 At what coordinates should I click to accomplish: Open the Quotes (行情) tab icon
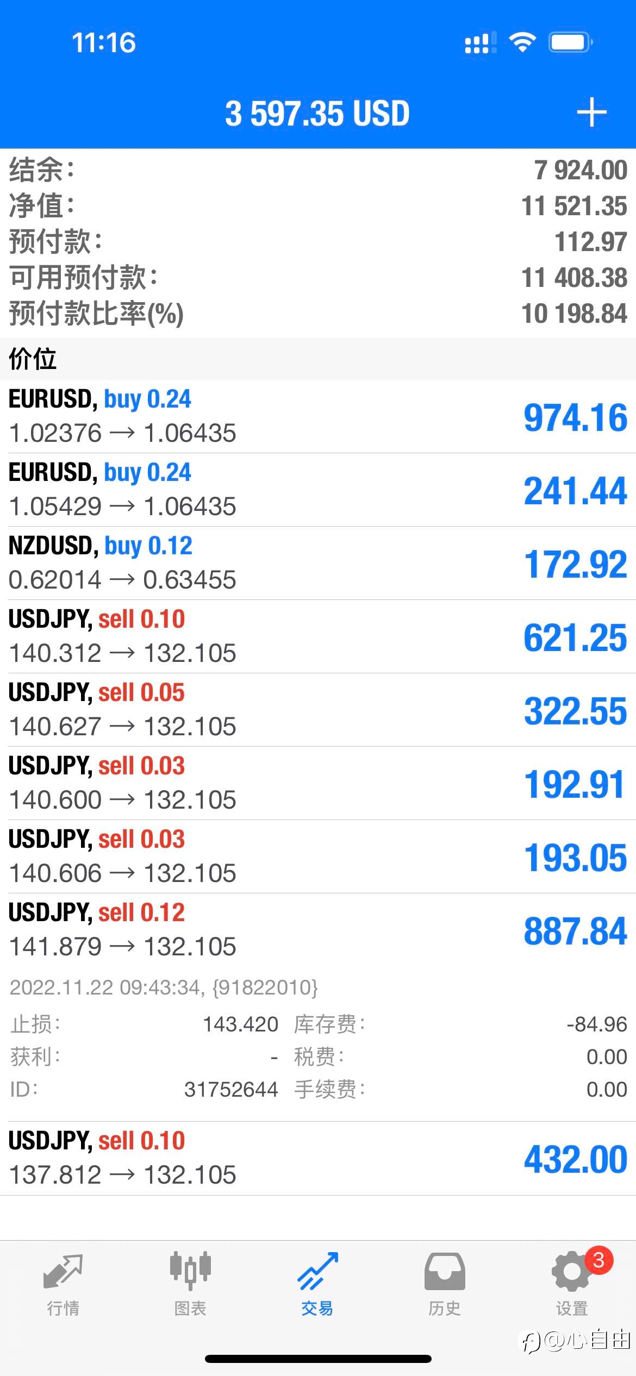point(63,1272)
